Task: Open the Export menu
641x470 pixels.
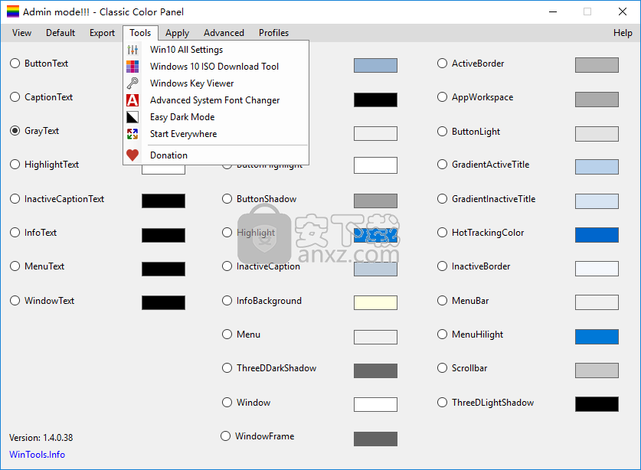Action: (x=102, y=33)
